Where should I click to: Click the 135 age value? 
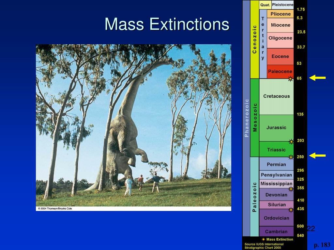pyautogui.click(x=300, y=114)
